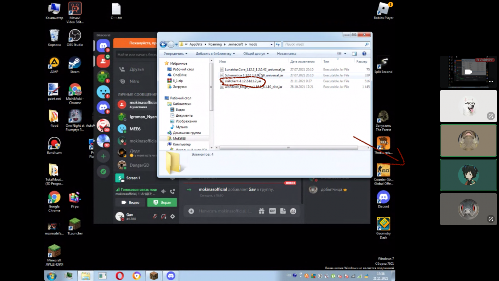Open Компьютер in navigation pane

181,144
